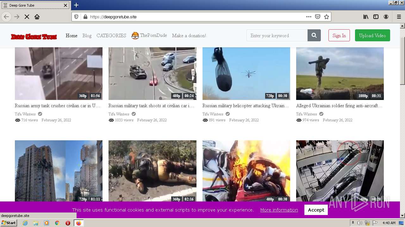
Task: Click the eye icon beside 891 views
Action: 205,120
